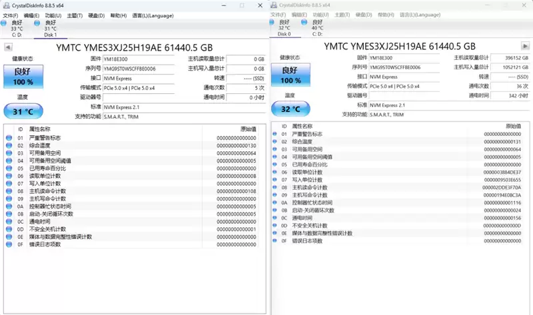This screenshot has width=533, height=315.
Task: Click status icon of 02 综合温度 in left window
Action: click(9, 145)
